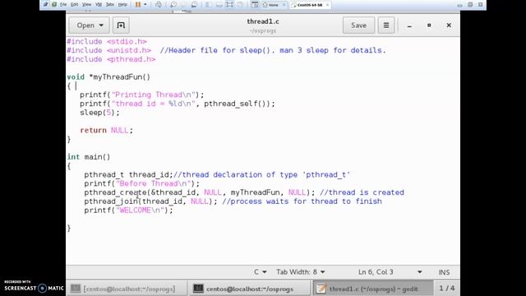This screenshot has height=296, width=526.
Task: Open the Ln 6, Col 3 position dropdown
Action: click(x=390, y=272)
